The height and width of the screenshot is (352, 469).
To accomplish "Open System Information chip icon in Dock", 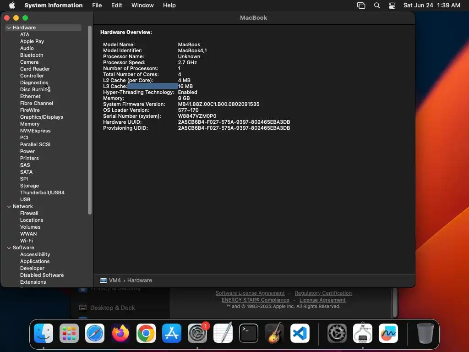I will click(x=363, y=333).
